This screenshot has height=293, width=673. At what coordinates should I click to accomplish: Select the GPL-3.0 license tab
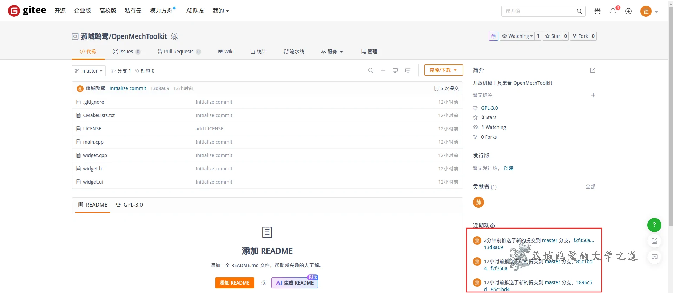tap(129, 205)
